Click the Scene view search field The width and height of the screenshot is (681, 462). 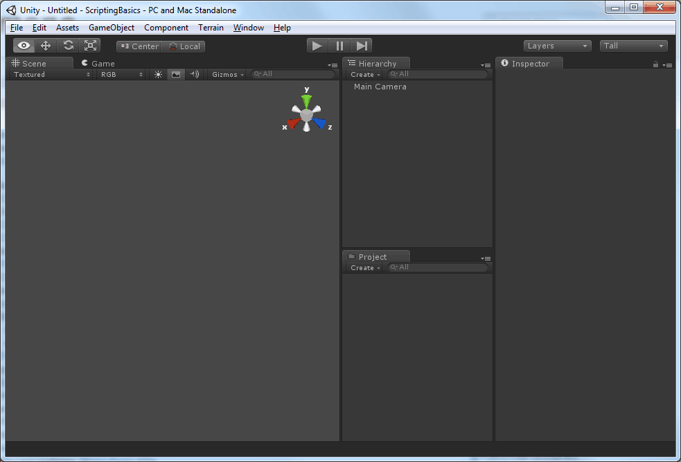click(x=293, y=74)
